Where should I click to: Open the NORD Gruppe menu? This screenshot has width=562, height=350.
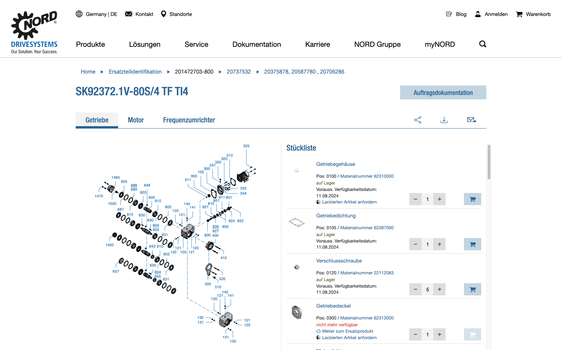[377, 44]
